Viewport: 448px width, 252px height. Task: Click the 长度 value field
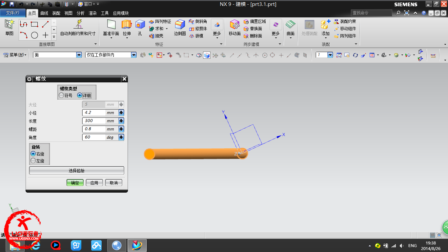pos(94,121)
